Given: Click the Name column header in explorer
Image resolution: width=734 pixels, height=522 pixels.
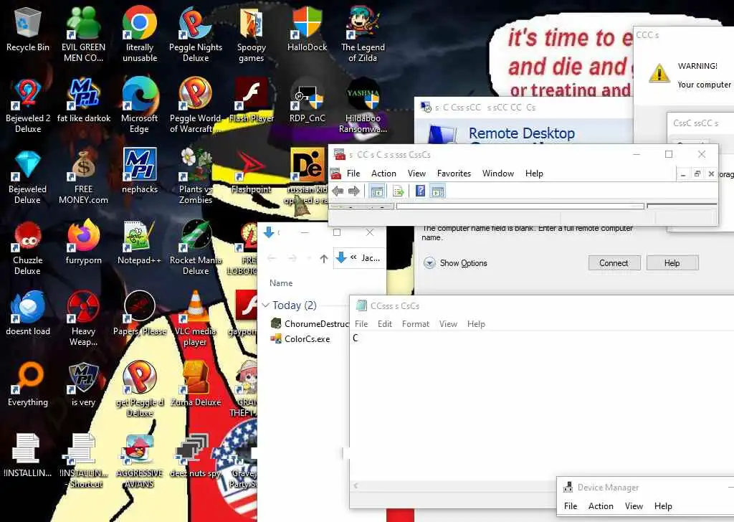Looking at the screenshot, I should [281, 283].
